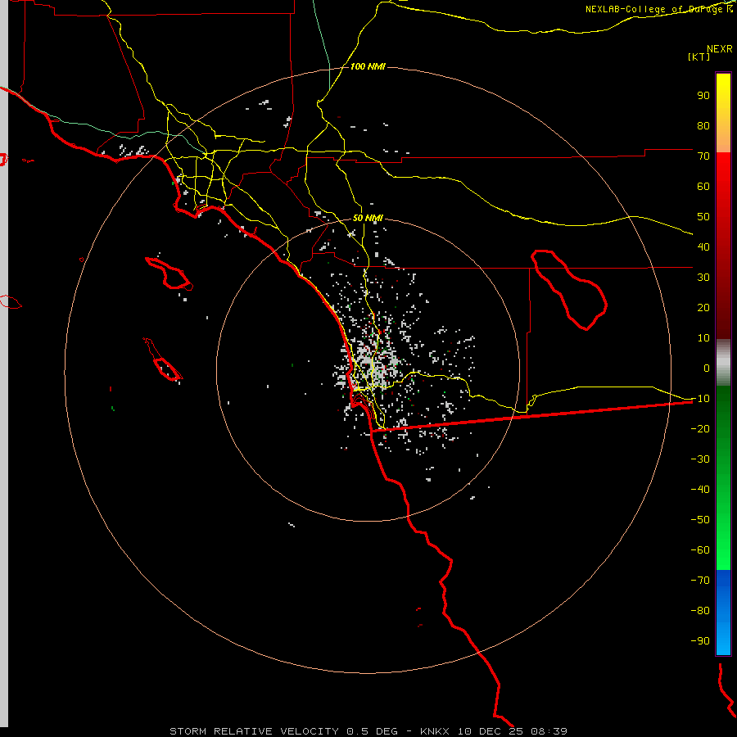Click the -60 value on the velocity scale
The width and height of the screenshot is (737, 737).
pyautogui.click(x=700, y=550)
